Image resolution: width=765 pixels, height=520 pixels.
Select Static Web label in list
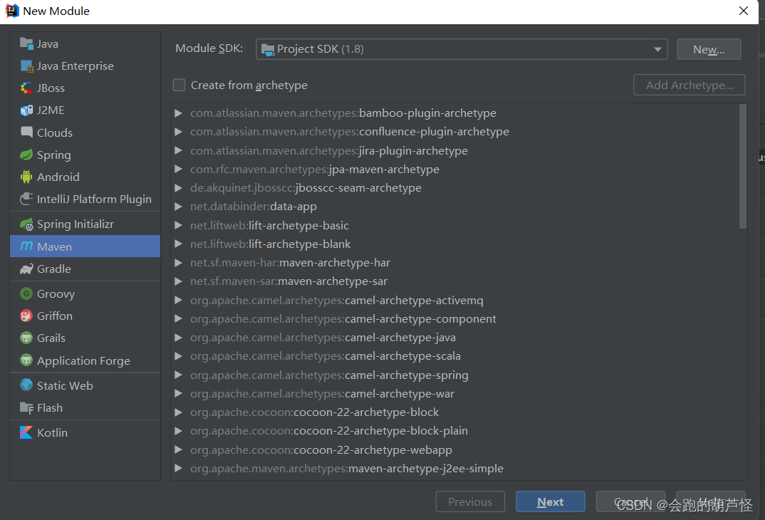[65, 385]
